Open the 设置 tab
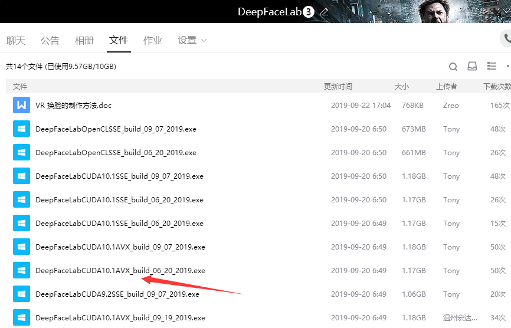Image resolution: width=511 pixels, height=328 pixels. [187, 40]
